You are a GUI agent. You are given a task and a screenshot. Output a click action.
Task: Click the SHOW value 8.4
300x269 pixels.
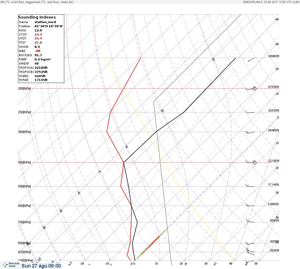tap(37, 47)
